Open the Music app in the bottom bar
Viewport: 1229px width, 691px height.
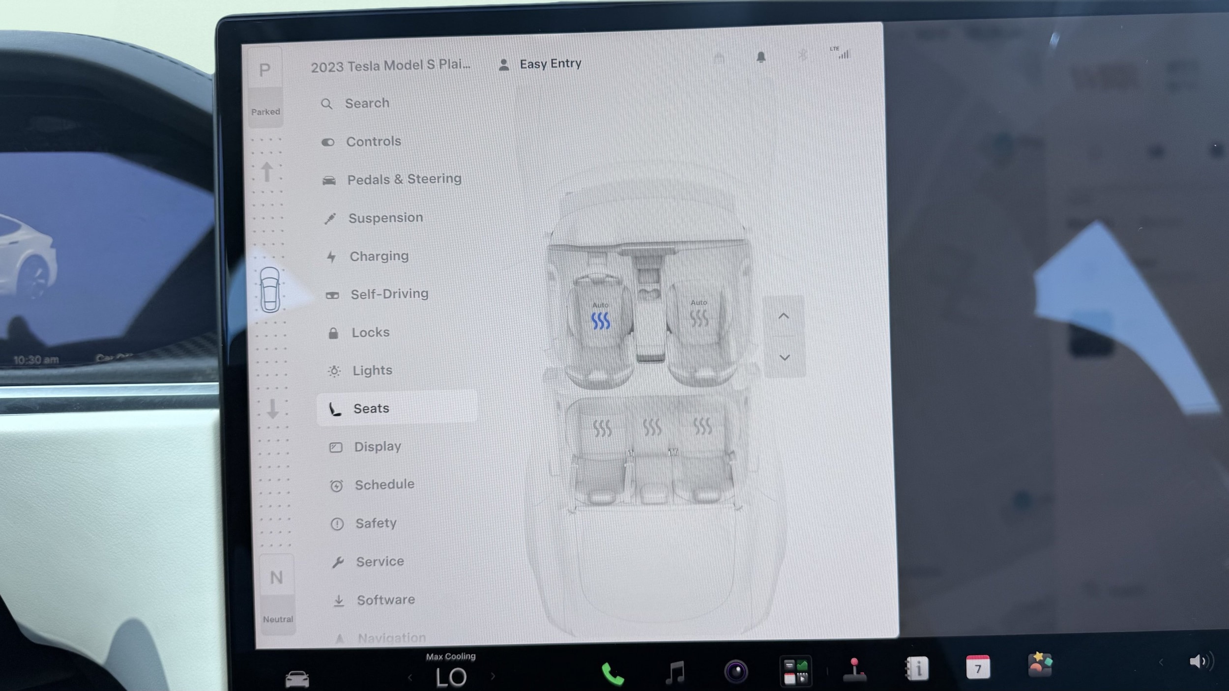point(675,672)
